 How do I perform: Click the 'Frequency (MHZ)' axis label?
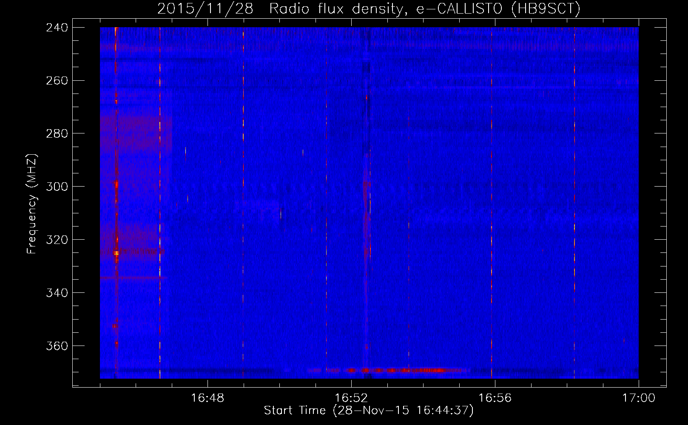pyautogui.click(x=32, y=204)
